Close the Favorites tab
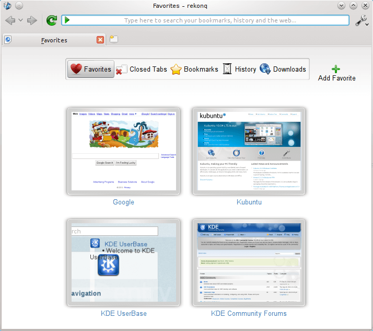The height and width of the screenshot is (331, 373). click(x=100, y=40)
